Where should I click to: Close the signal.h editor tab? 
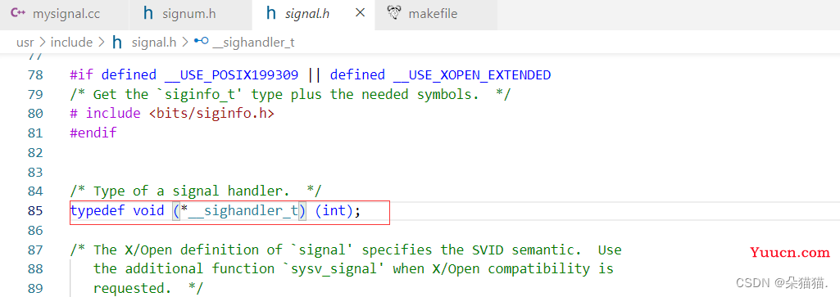(360, 13)
